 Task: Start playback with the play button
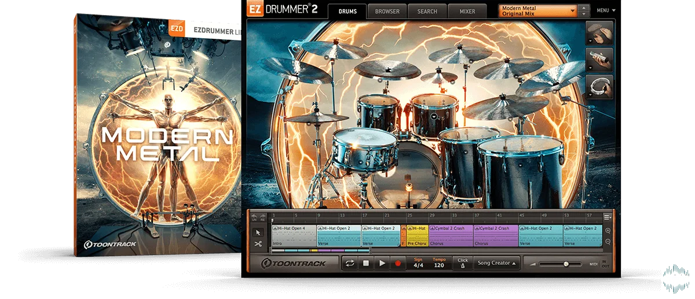click(x=382, y=263)
